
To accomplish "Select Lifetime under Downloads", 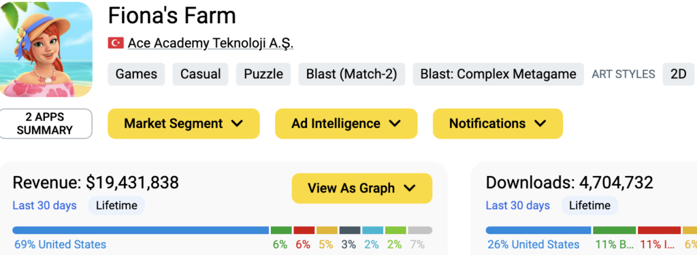I will (590, 205).
